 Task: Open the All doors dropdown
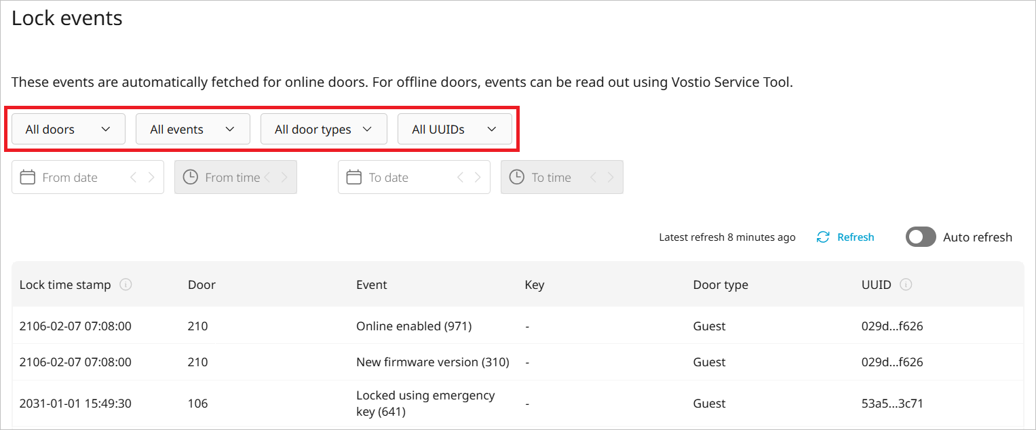point(68,130)
